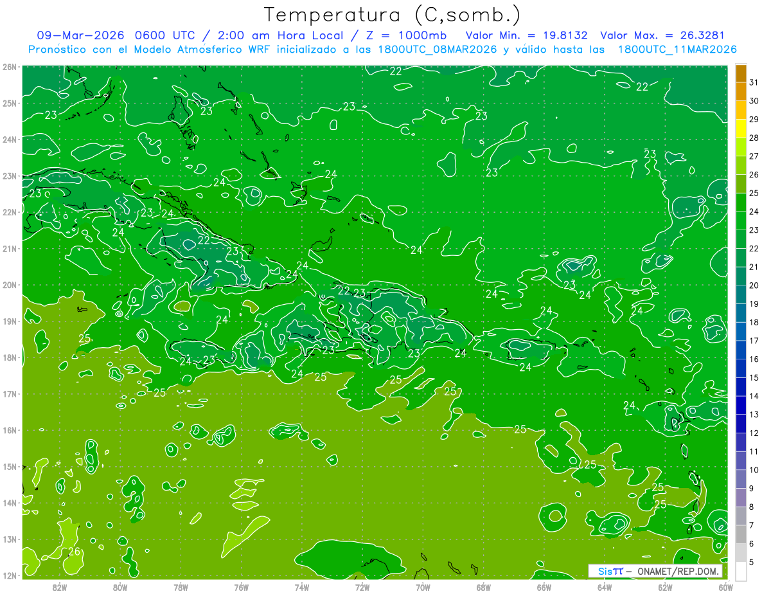Select the 78W longitude label

tap(181, 586)
